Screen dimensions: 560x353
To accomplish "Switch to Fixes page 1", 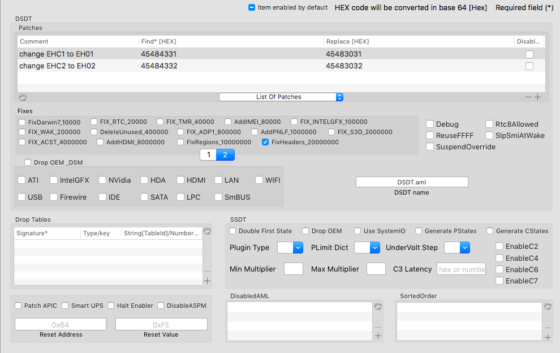I will pyautogui.click(x=208, y=154).
